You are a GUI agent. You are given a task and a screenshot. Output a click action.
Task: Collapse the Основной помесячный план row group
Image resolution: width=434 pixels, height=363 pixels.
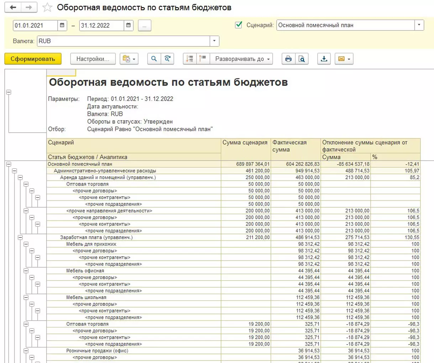(x=9, y=164)
